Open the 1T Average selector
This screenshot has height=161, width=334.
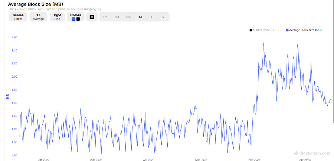[38, 17]
